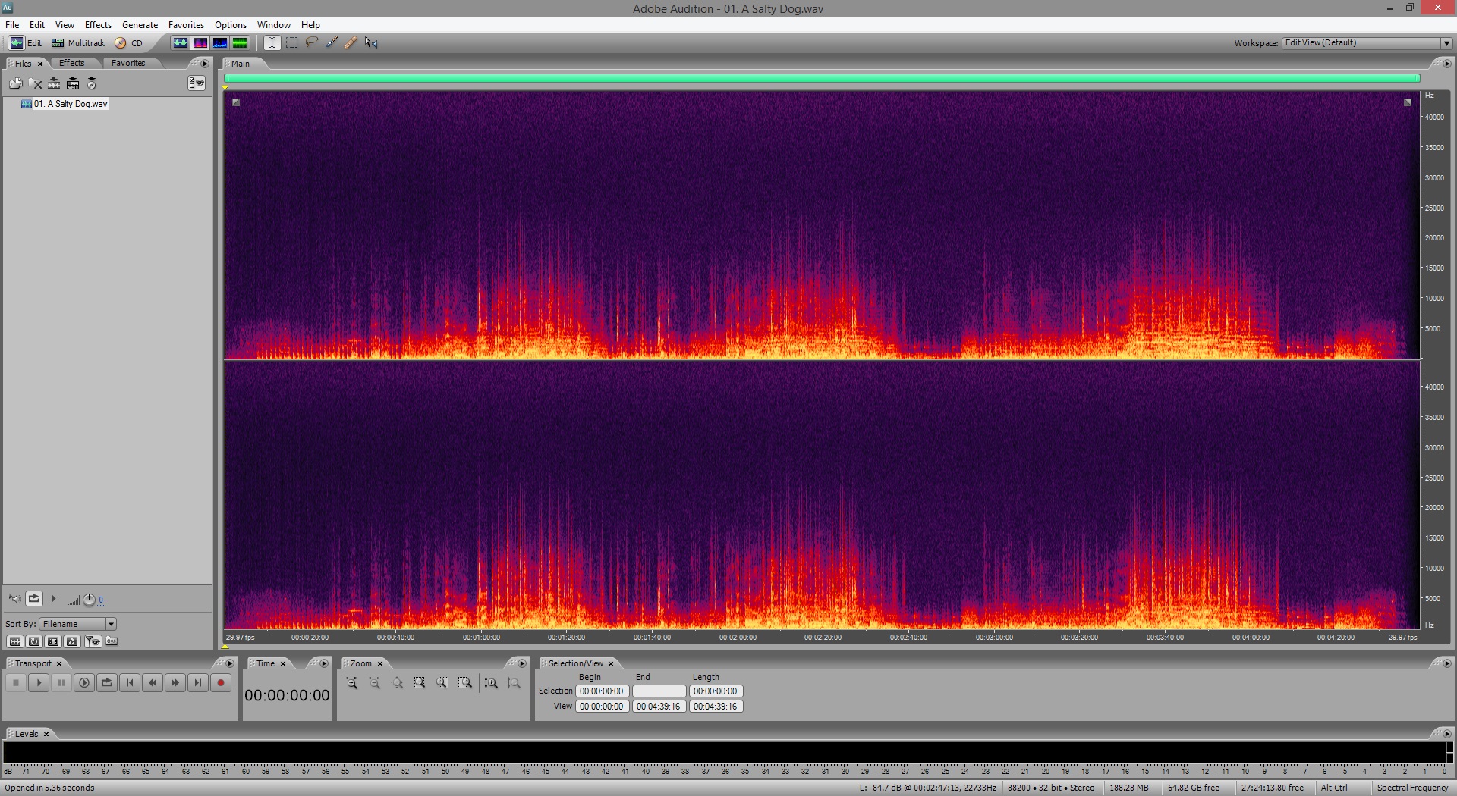The image size is (1457, 796).
Task: Click the Rewind transport button
Action: [153, 683]
